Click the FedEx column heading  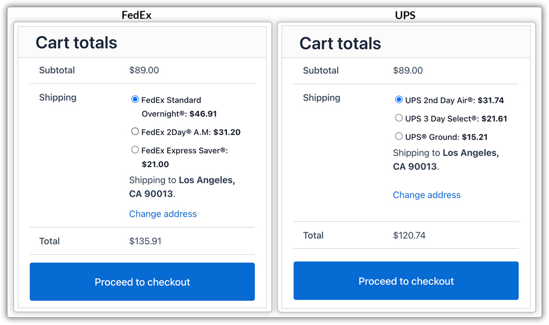tap(136, 15)
